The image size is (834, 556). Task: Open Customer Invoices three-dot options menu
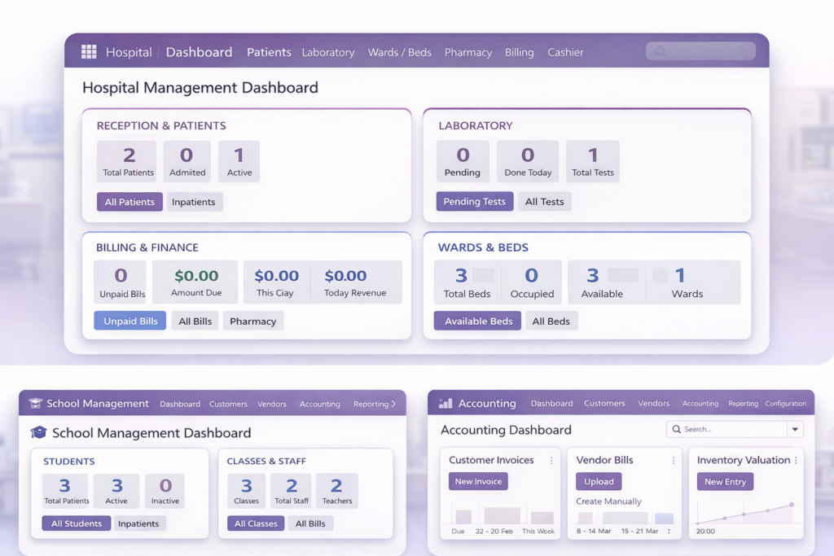[551, 461]
